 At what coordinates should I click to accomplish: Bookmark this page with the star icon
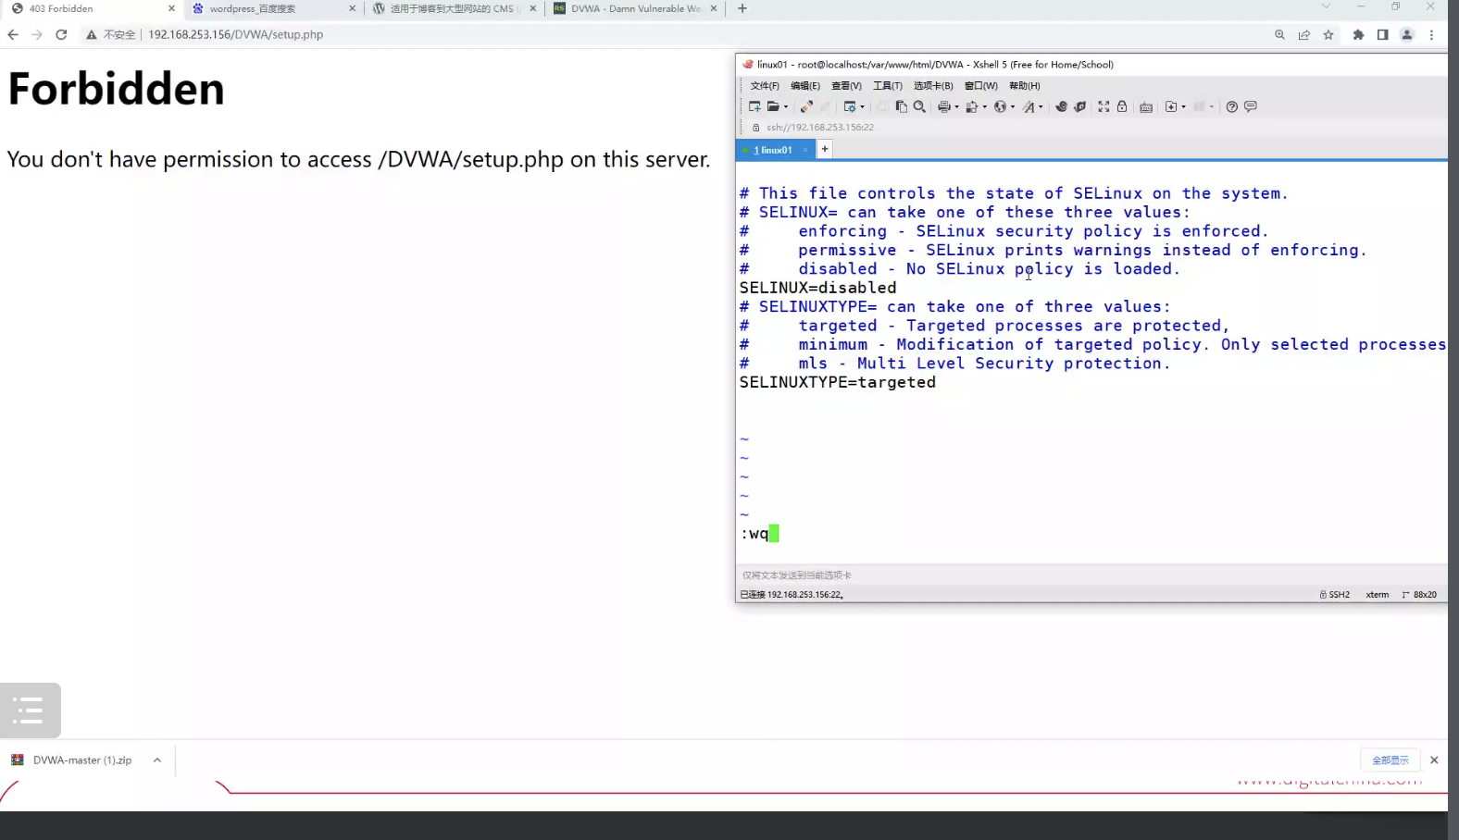pyautogui.click(x=1328, y=35)
